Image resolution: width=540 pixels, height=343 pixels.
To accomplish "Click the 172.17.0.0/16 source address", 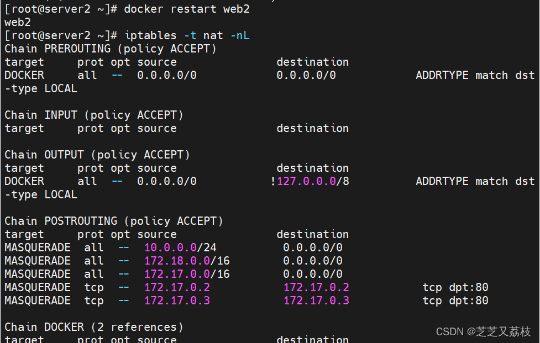I will coord(187,275).
